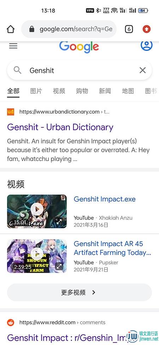Expand the Raiden Shogun video preview icon

pyautogui.click(x=59, y=266)
